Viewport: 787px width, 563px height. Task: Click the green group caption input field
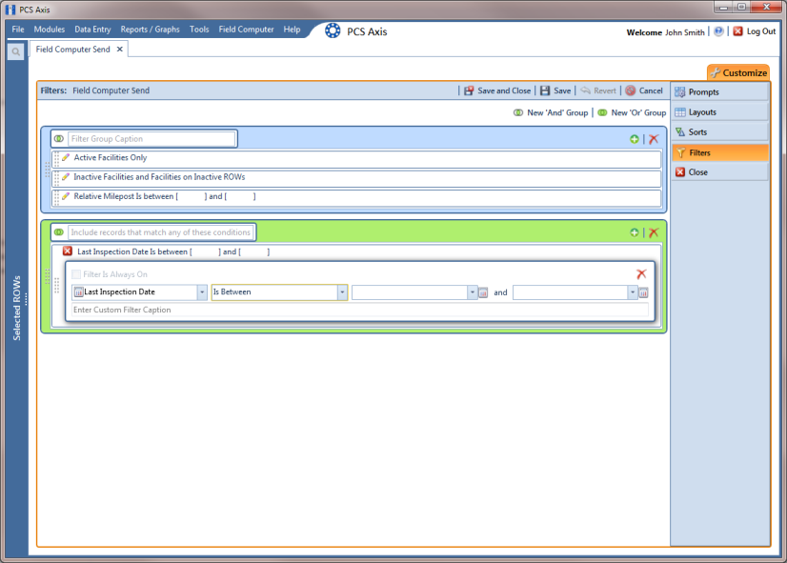161,232
